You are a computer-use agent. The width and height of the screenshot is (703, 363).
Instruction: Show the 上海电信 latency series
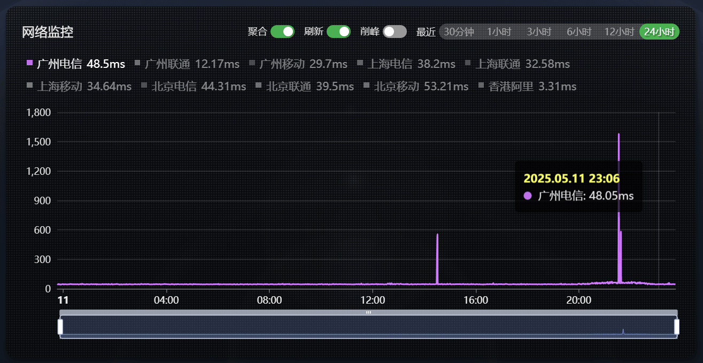click(411, 64)
